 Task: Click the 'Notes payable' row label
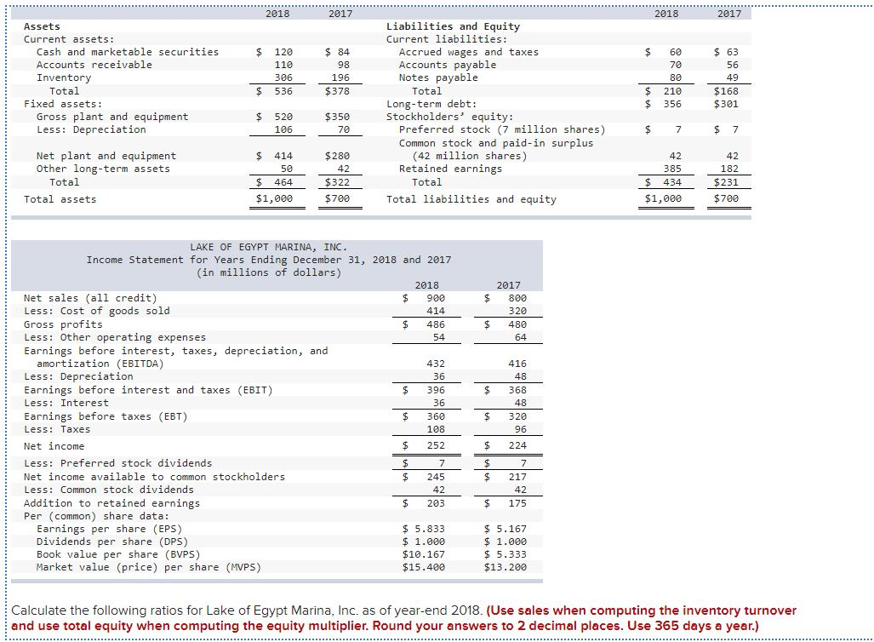point(438,77)
